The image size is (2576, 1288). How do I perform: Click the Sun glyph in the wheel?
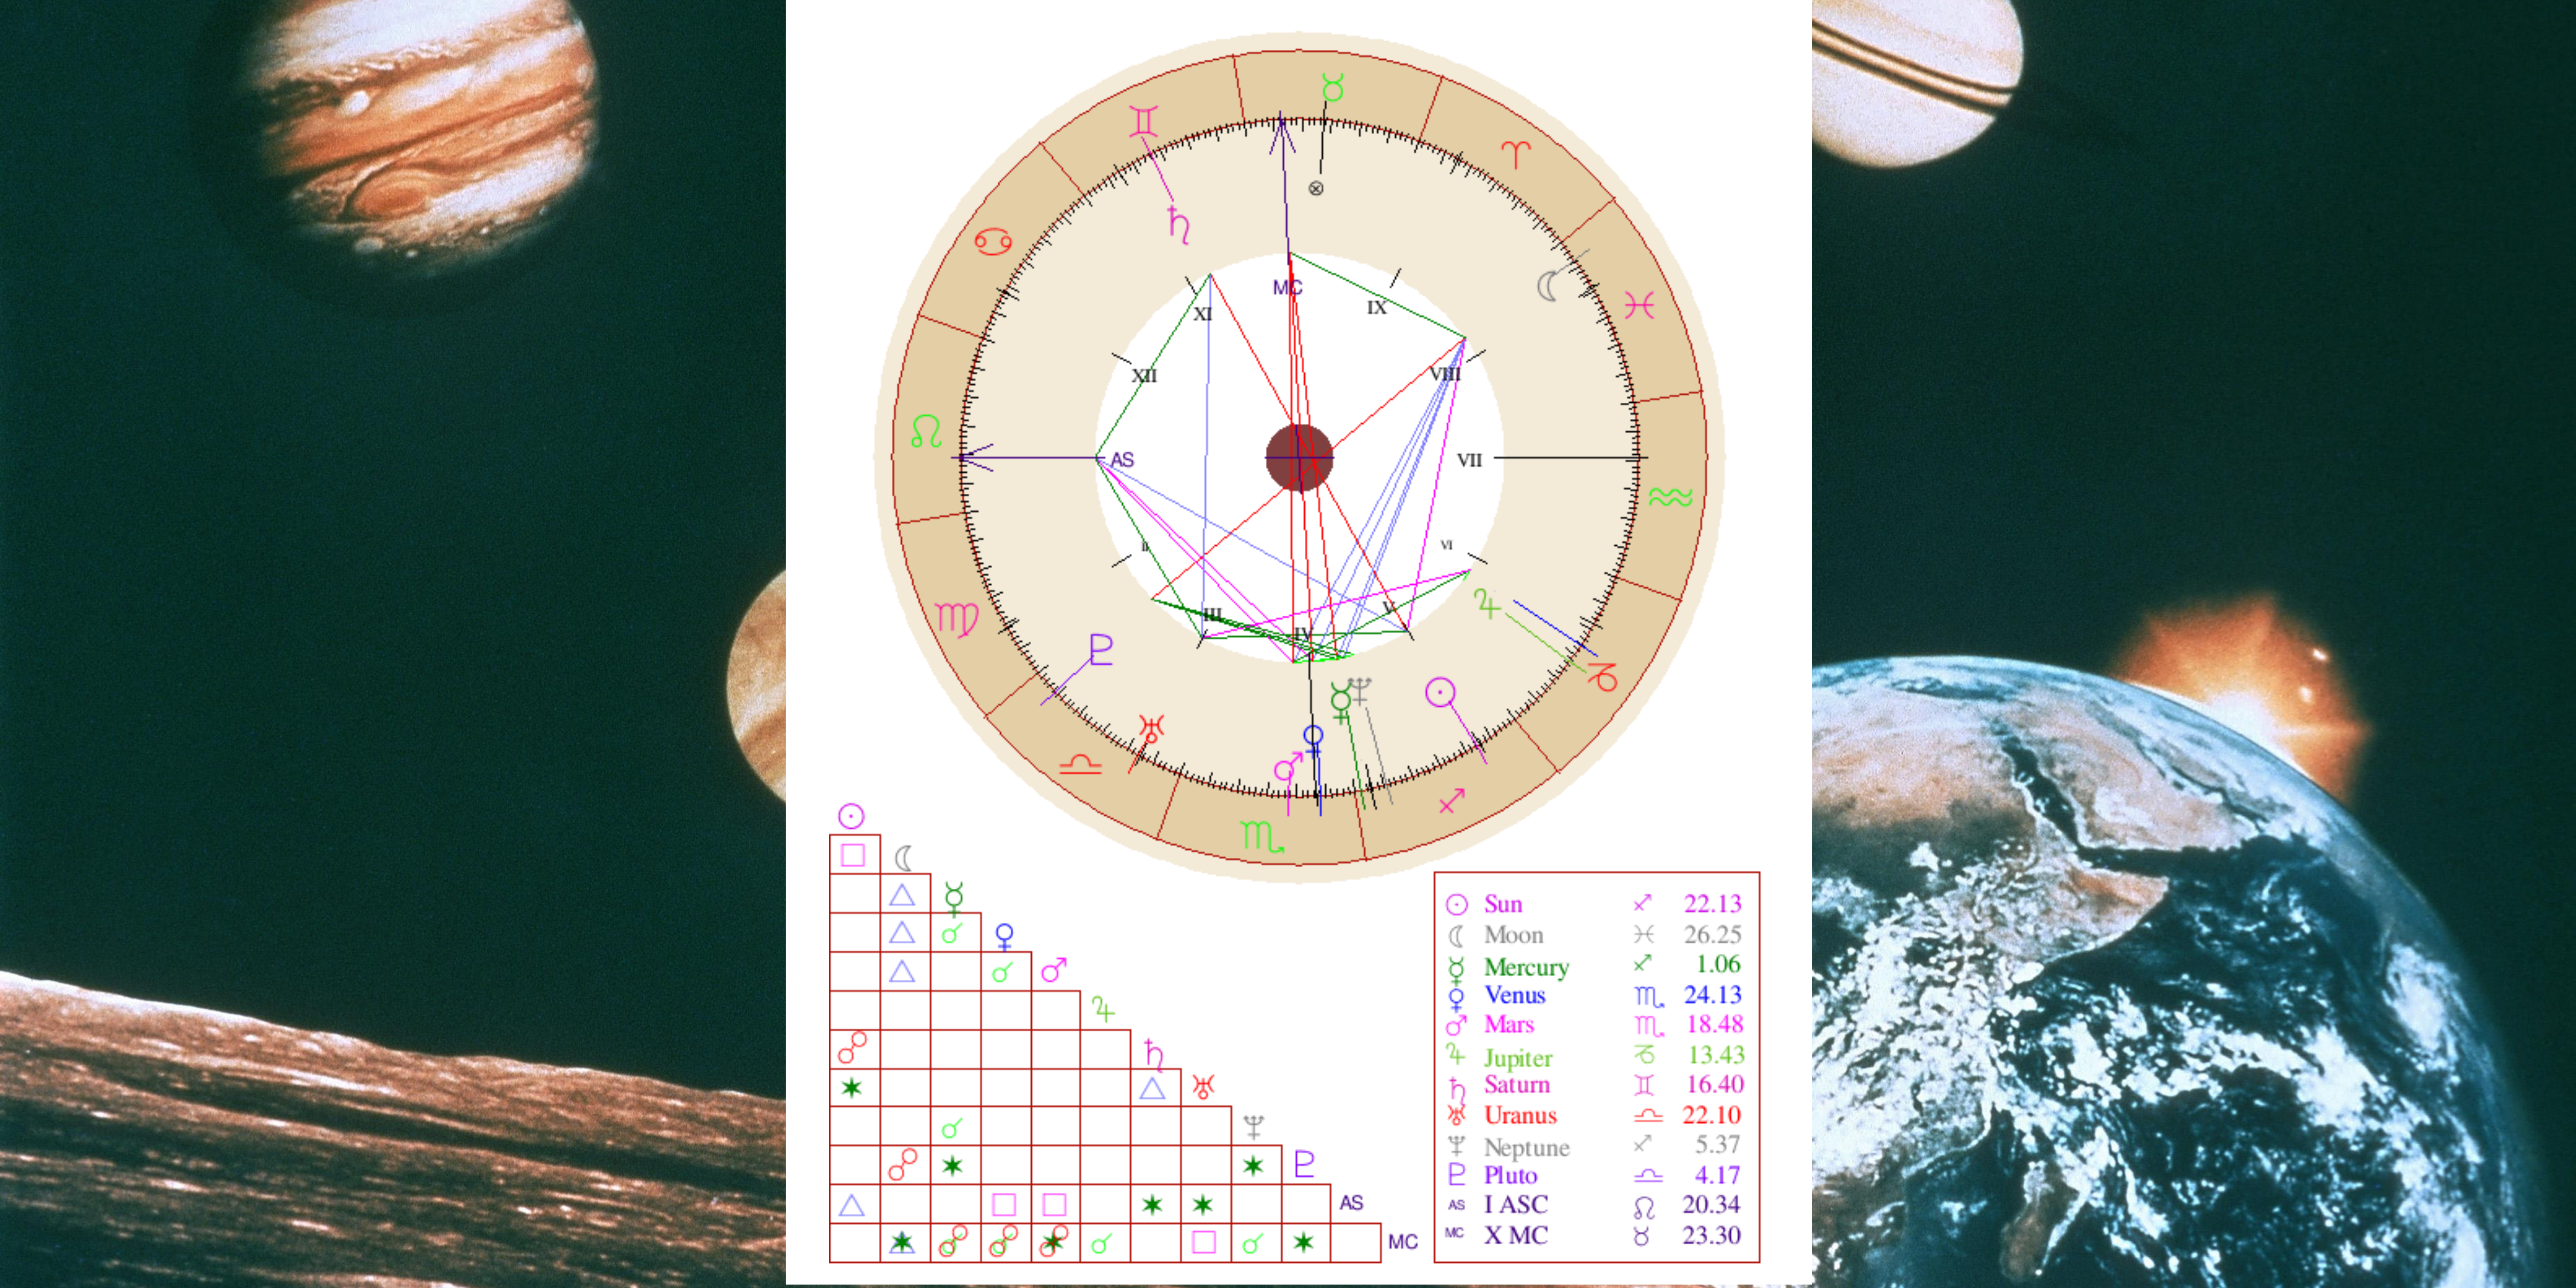coord(1439,692)
